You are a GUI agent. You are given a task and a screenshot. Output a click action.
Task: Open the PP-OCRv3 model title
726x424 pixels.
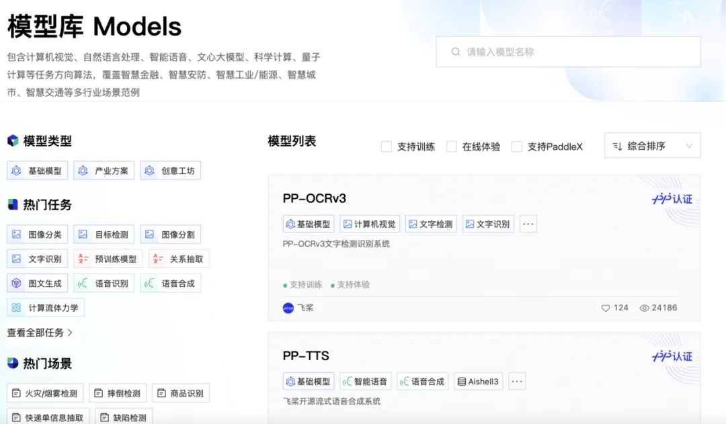[315, 198]
